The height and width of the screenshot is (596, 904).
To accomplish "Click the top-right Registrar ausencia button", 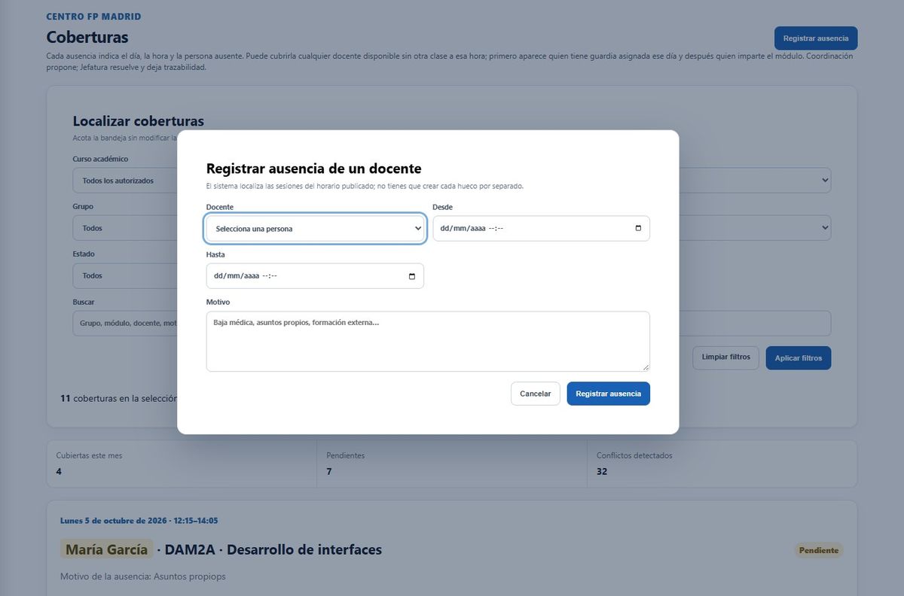I will [x=816, y=38].
